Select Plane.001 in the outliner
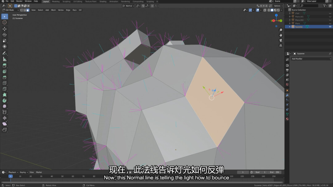 pyautogui.click(x=299, y=17)
